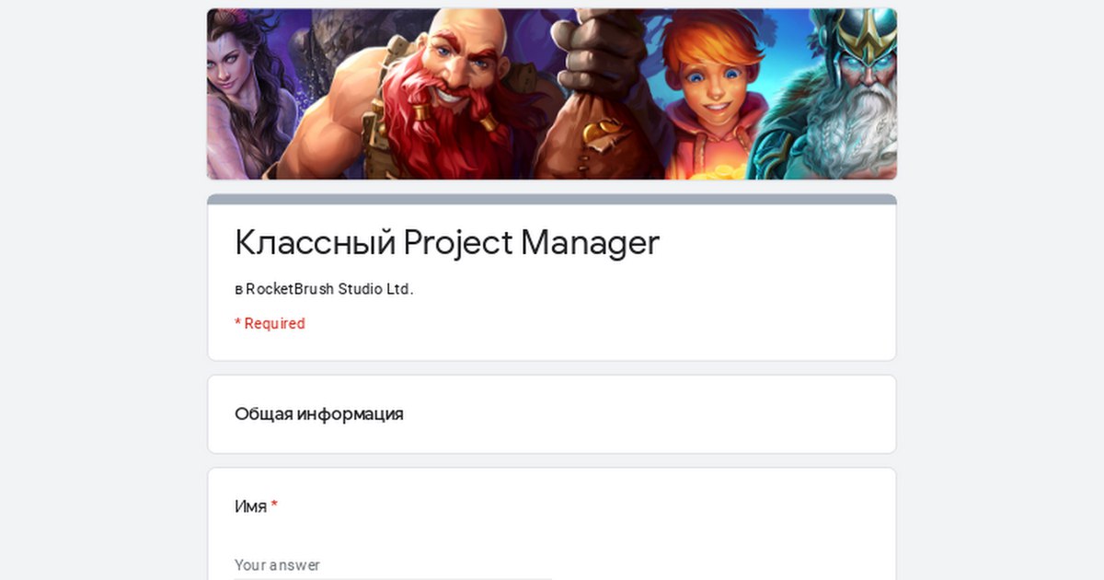Click the "Имя" question label
Viewport: 1104px width, 580px height.
(250, 506)
